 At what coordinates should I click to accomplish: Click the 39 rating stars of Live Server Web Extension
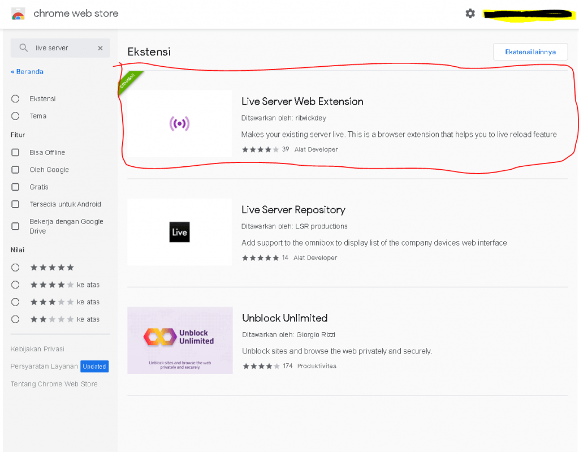pos(260,149)
